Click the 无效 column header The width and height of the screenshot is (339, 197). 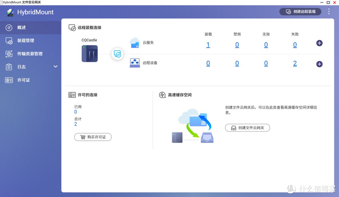click(266, 34)
